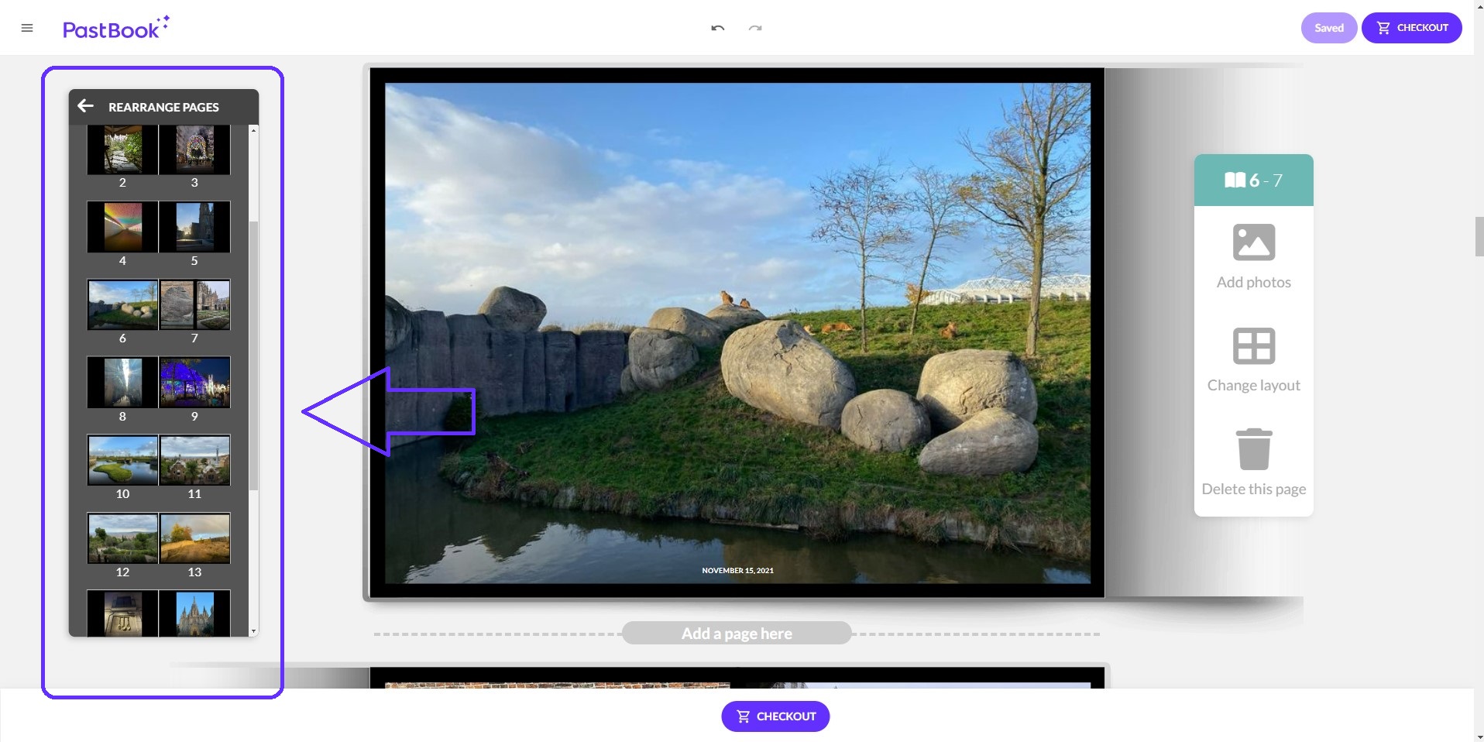Select page 13 thumbnail
Screen dimensions: 1484x742
tap(194, 538)
